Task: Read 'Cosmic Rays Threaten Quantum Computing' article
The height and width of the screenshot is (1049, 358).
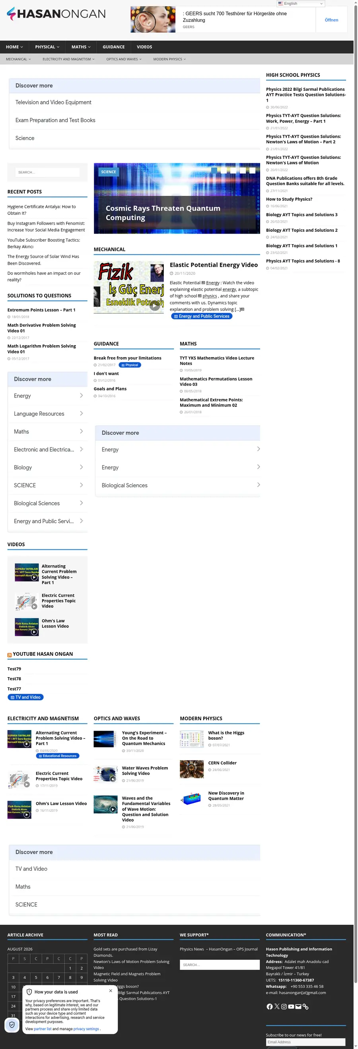Action: coord(163,213)
